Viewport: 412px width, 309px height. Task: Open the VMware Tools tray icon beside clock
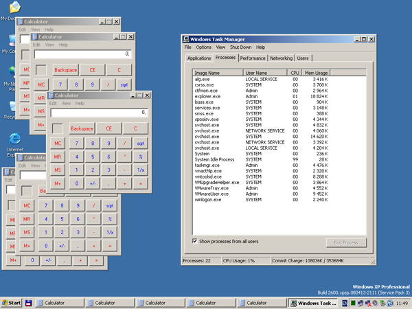(x=390, y=304)
